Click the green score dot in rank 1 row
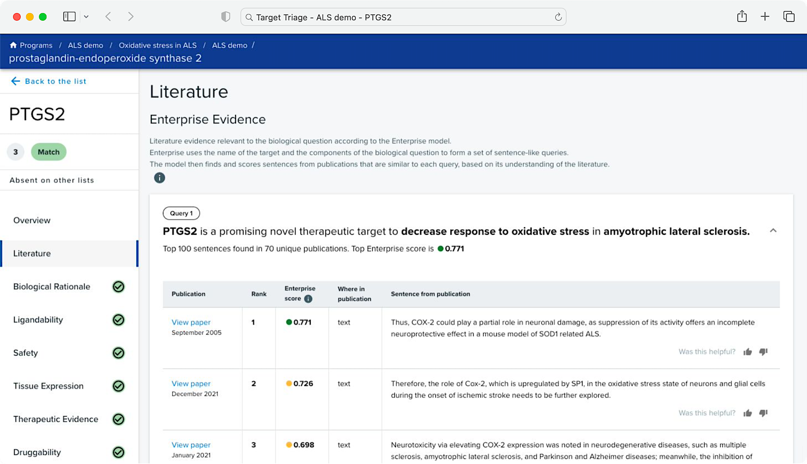The width and height of the screenshot is (807, 464). pyautogui.click(x=289, y=322)
